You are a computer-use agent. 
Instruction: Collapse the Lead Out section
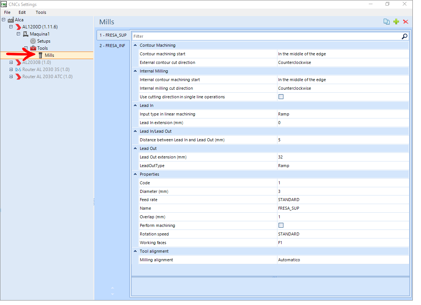point(135,148)
